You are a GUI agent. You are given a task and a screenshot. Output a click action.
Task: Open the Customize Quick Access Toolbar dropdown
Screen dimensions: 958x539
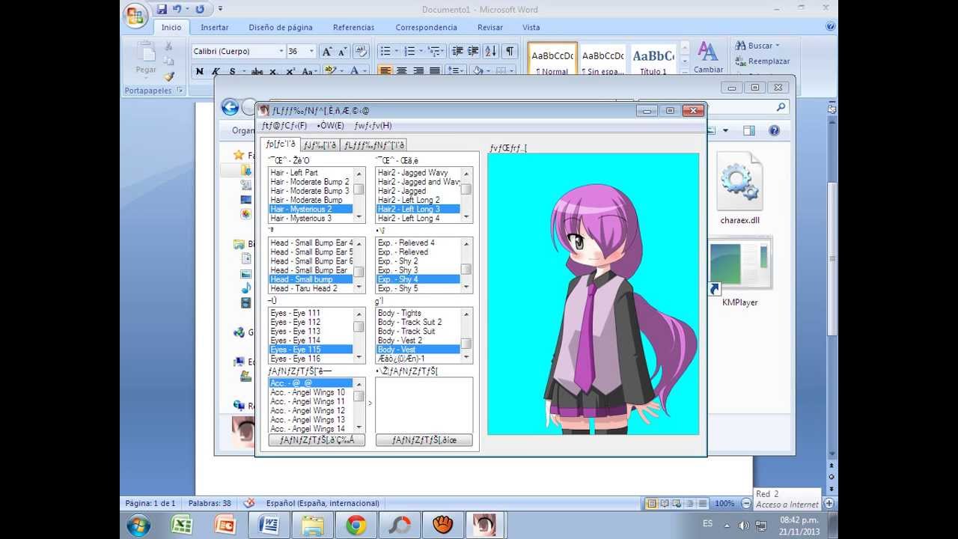(x=220, y=10)
